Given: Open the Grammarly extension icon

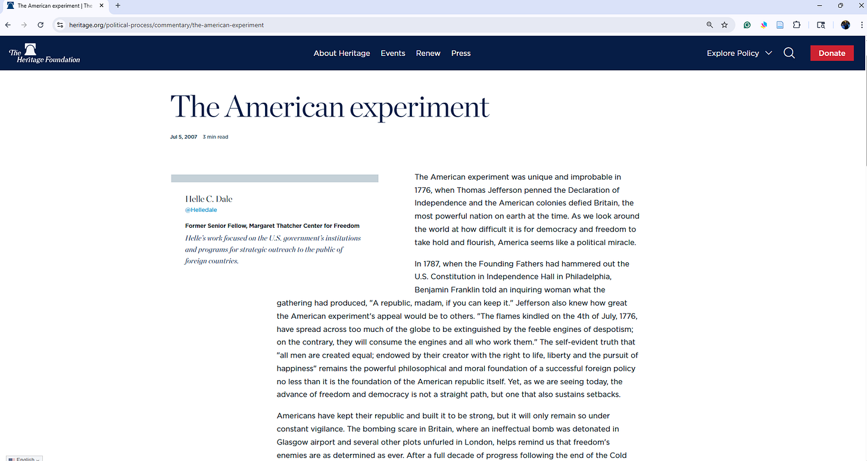Looking at the screenshot, I should 747,25.
